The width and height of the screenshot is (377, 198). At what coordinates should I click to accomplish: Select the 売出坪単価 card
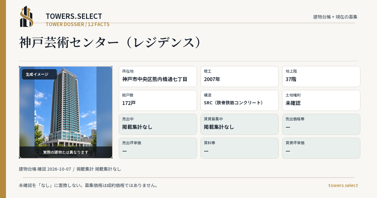(x=158, y=148)
